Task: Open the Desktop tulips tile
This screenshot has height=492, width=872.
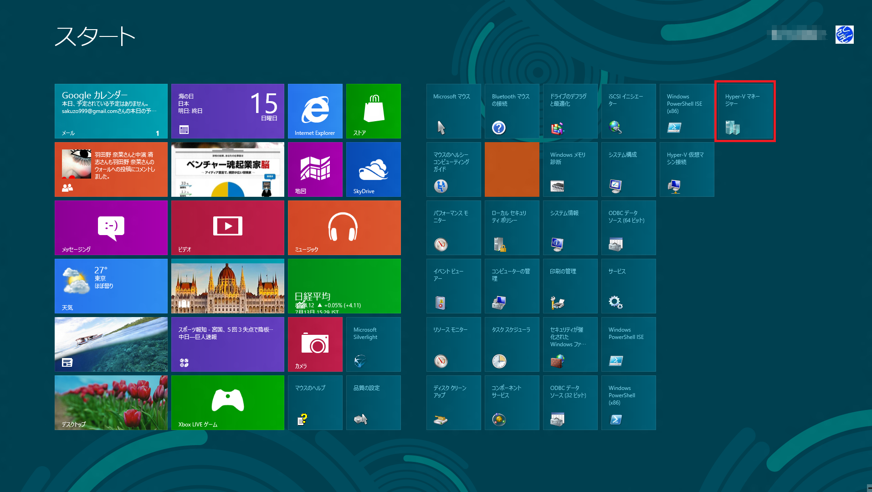Action: (111, 403)
